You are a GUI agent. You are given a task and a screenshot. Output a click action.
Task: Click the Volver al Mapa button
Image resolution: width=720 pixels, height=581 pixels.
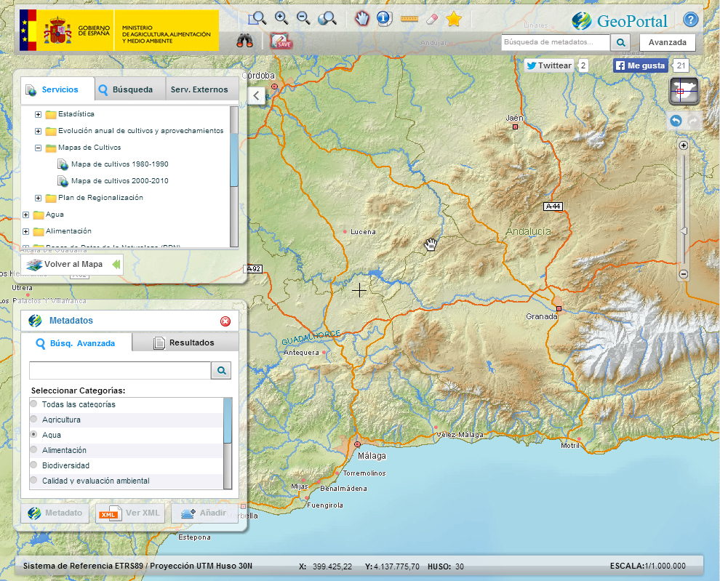click(71, 265)
